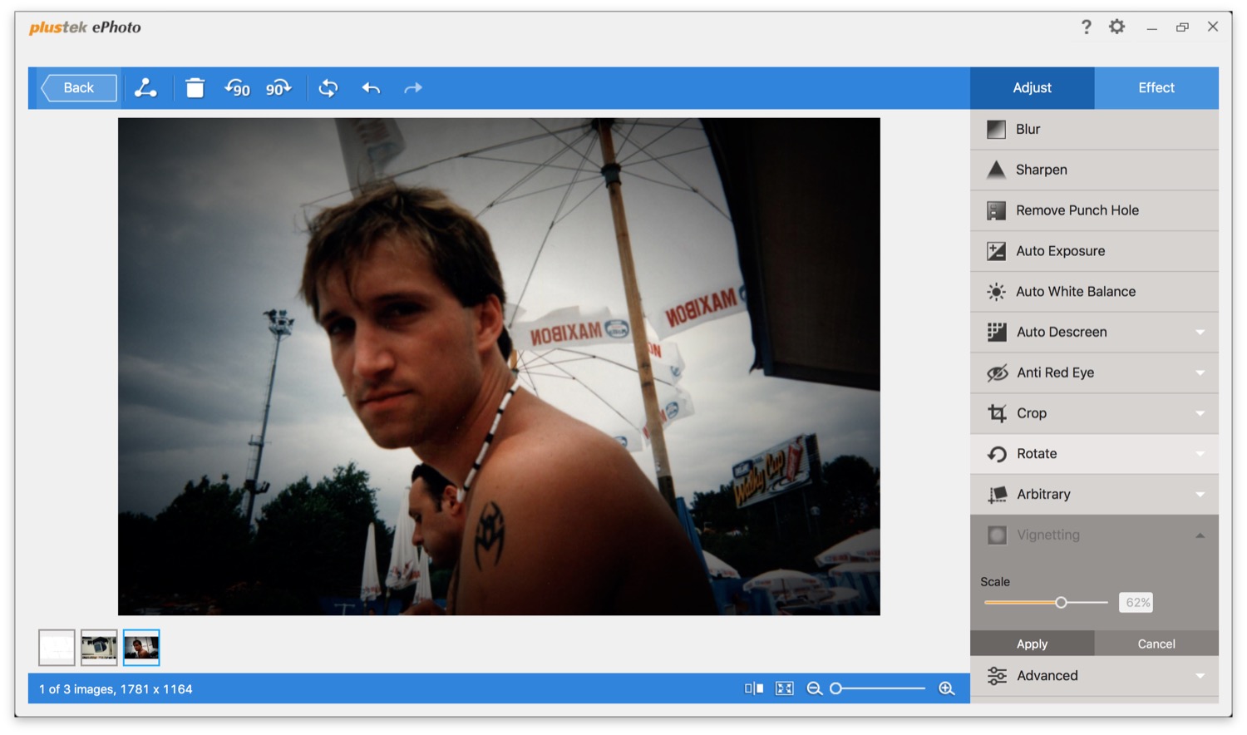Select the Blur adjustment
The height and width of the screenshot is (735, 1247).
[x=1094, y=130]
